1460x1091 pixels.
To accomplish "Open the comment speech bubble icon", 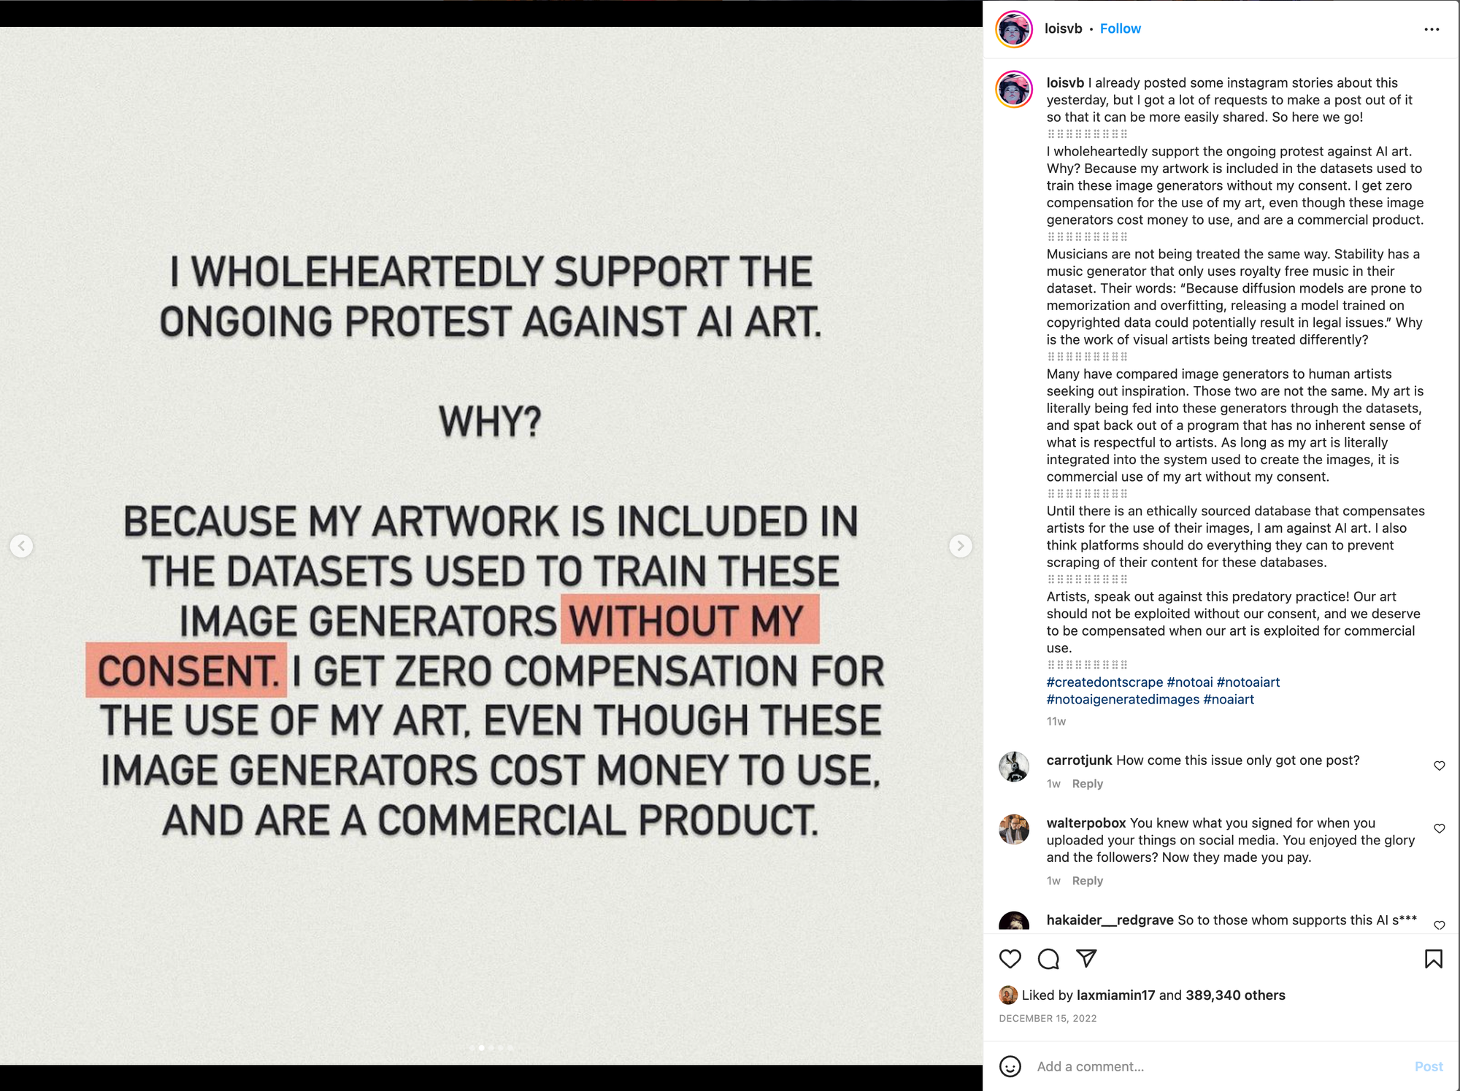I will (x=1048, y=958).
